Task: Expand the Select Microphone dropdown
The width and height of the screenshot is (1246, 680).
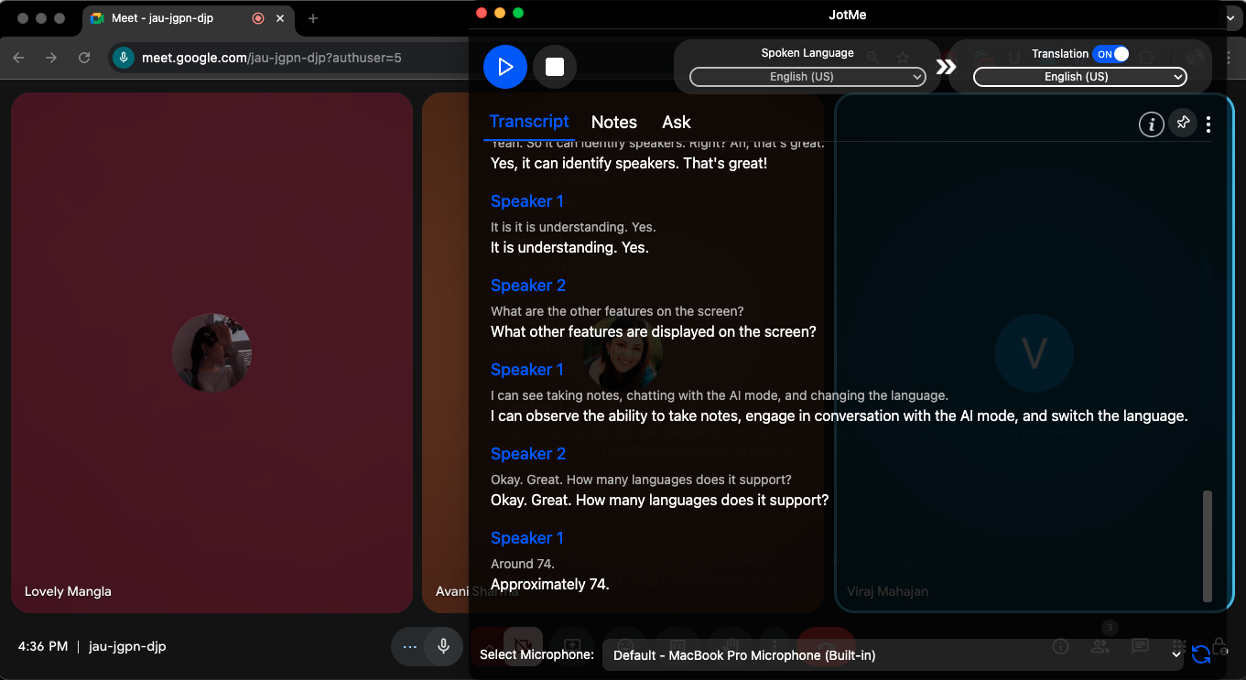Action: pyautogui.click(x=894, y=655)
